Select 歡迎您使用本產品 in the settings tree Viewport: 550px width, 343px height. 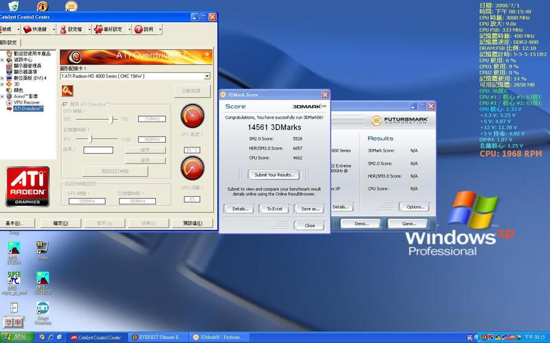click(x=32, y=54)
